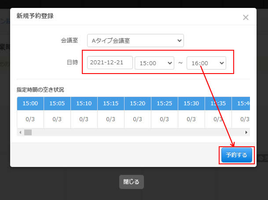
Task: Click the 0/3 cell under 15:30
Action: tap(191, 119)
